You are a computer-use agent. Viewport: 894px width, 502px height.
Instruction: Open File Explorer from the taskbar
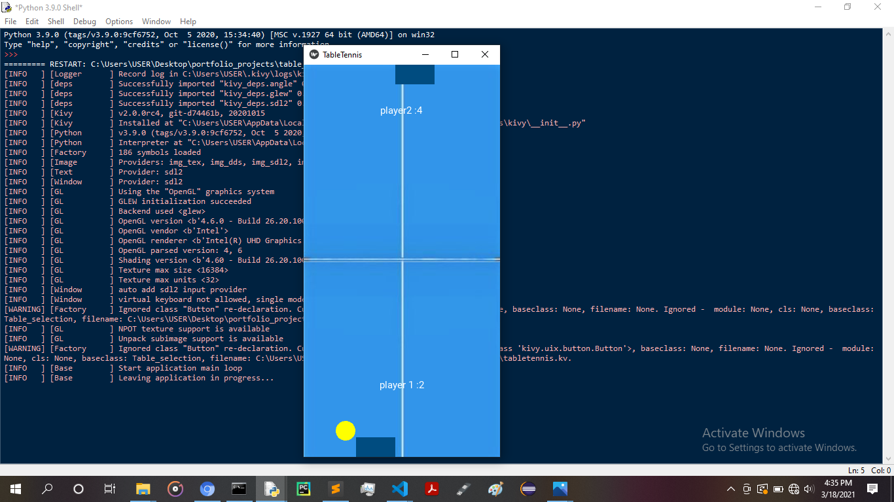point(143,488)
